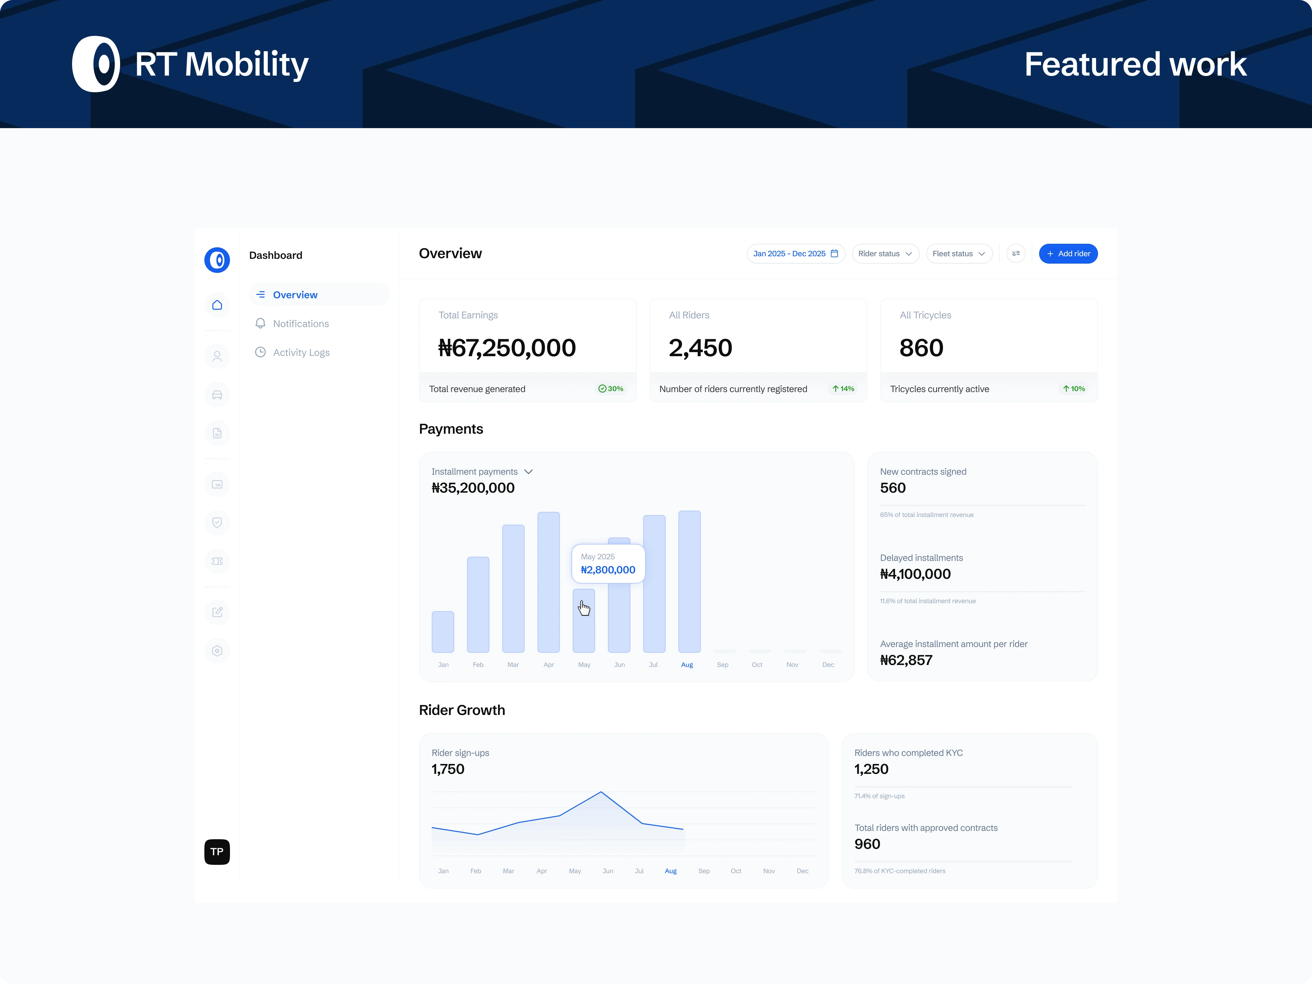The height and width of the screenshot is (984, 1312).
Task: Click the ticket icon in sidebar
Action: [217, 561]
